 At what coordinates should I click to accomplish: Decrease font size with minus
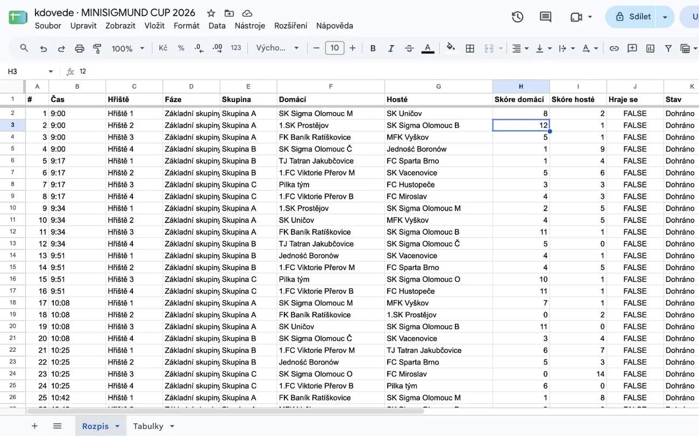[x=316, y=48]
